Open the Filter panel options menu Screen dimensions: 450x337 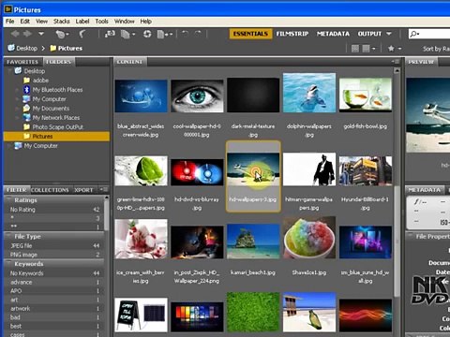103,189
